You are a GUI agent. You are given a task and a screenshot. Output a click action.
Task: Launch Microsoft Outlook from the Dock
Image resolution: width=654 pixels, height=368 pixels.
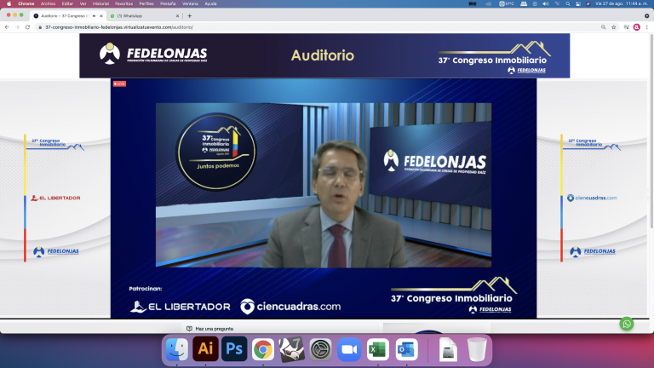[x=407, y=349]
